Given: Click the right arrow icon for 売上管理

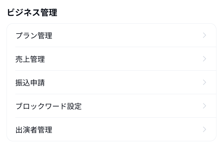Looking at the screenshot, I should 205,59.
